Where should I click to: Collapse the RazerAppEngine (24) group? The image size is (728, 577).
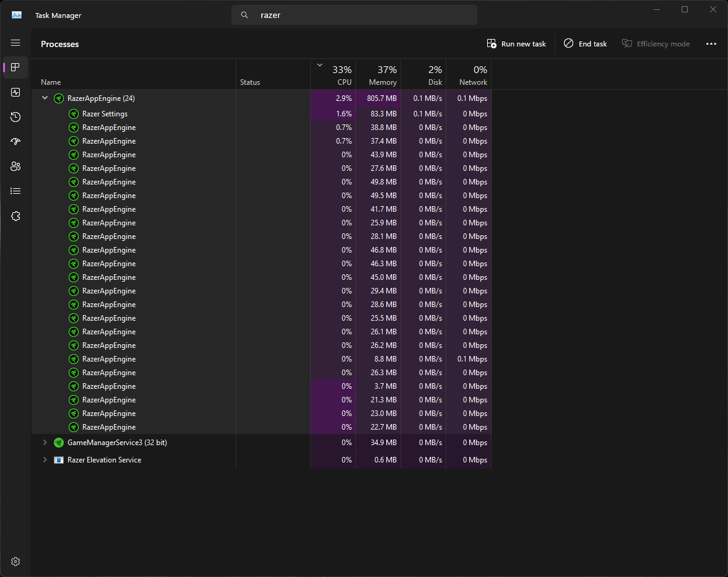[x=45, y=98]
